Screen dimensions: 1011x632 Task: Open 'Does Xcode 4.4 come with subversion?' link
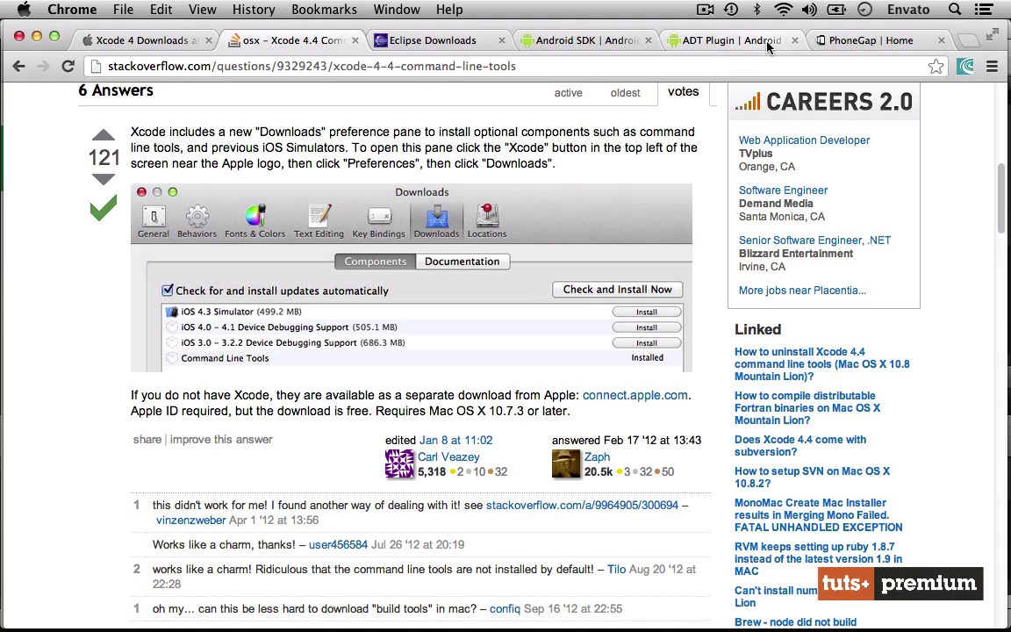800,446
